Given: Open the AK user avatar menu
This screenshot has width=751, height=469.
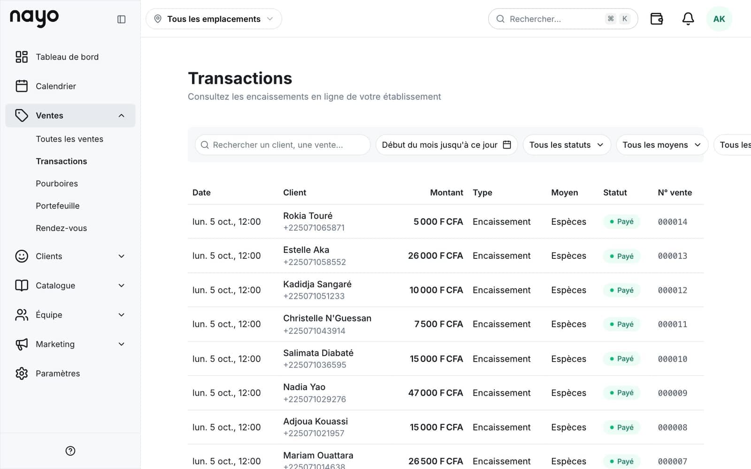Looking at the screenshot, I should tap(719, 19).
